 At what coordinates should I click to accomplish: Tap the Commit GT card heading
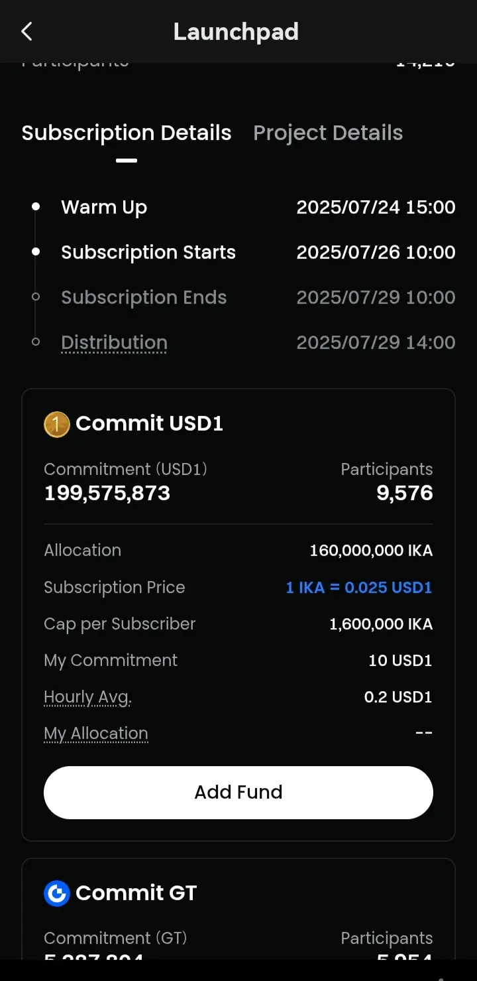(136, 893)
